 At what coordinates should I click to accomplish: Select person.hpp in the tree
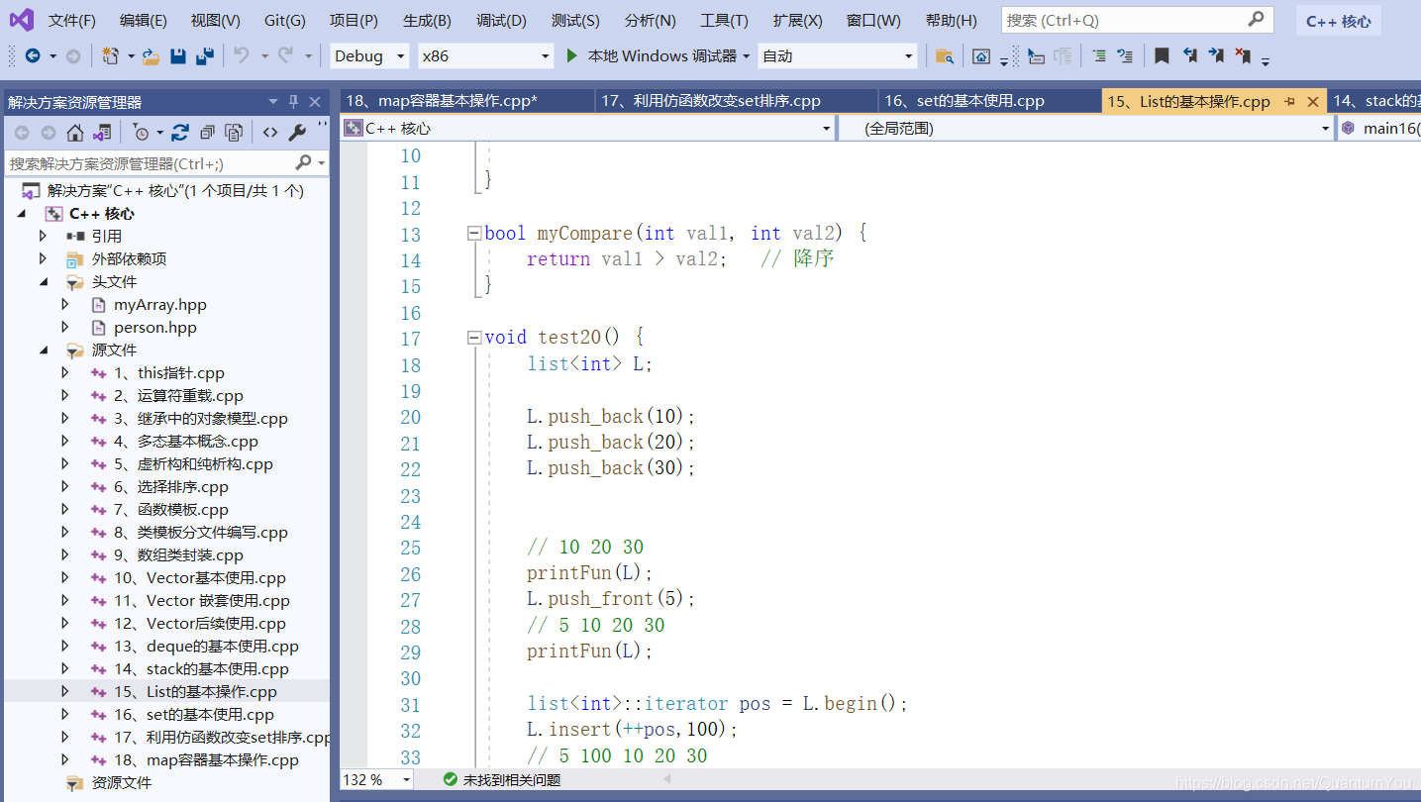point(154,328)
